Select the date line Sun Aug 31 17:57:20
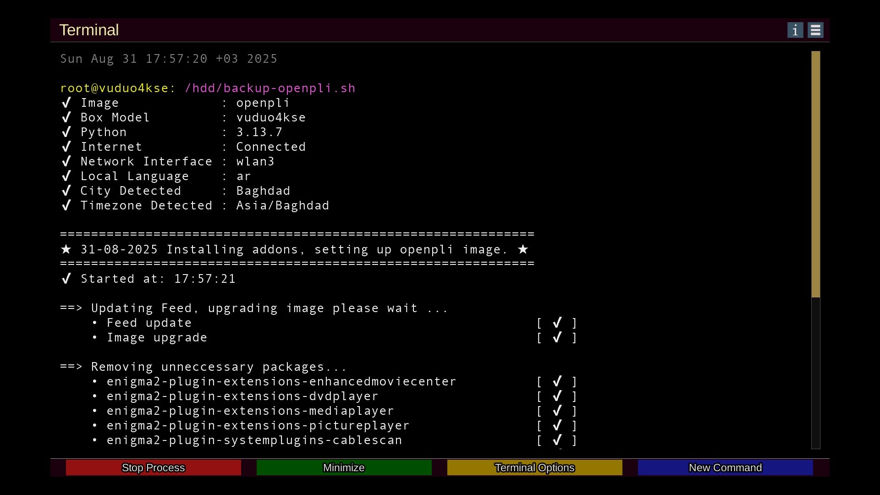The width and height of the screenshot is (880, 495). coord(169,59)
